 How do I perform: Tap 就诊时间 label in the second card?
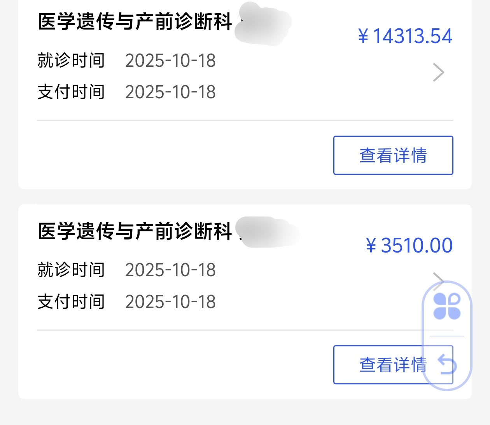point(71,270)
